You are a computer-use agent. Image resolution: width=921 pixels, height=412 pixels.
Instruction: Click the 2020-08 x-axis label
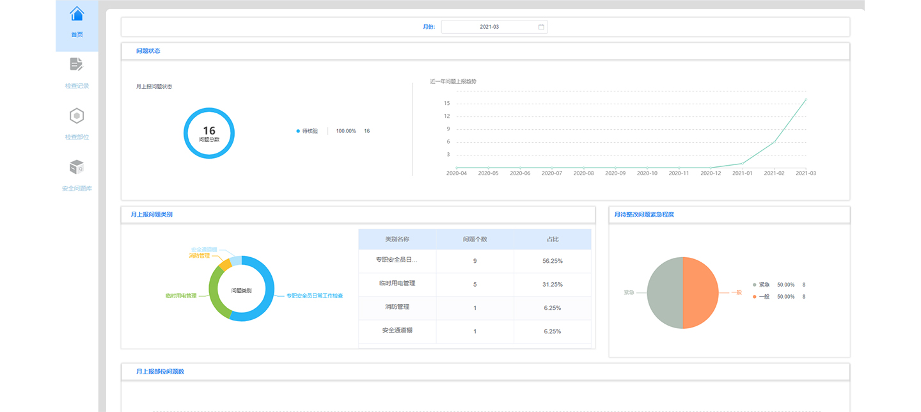coord(584,173)
